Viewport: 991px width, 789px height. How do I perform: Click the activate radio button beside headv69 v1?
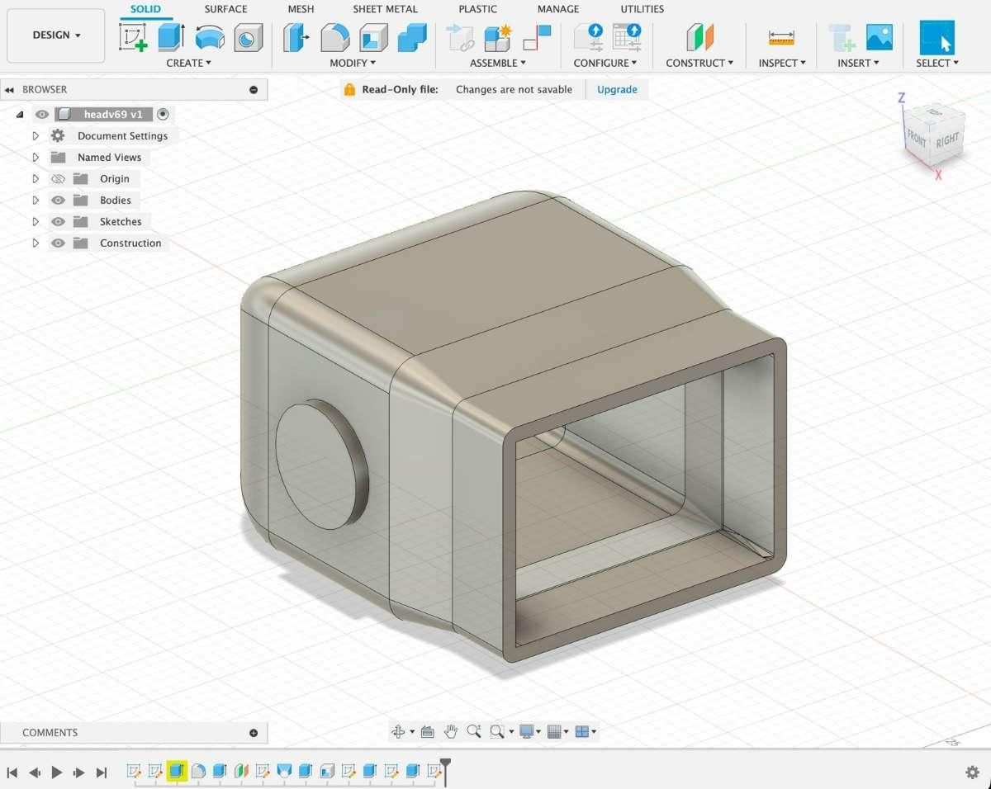point(163,114)
